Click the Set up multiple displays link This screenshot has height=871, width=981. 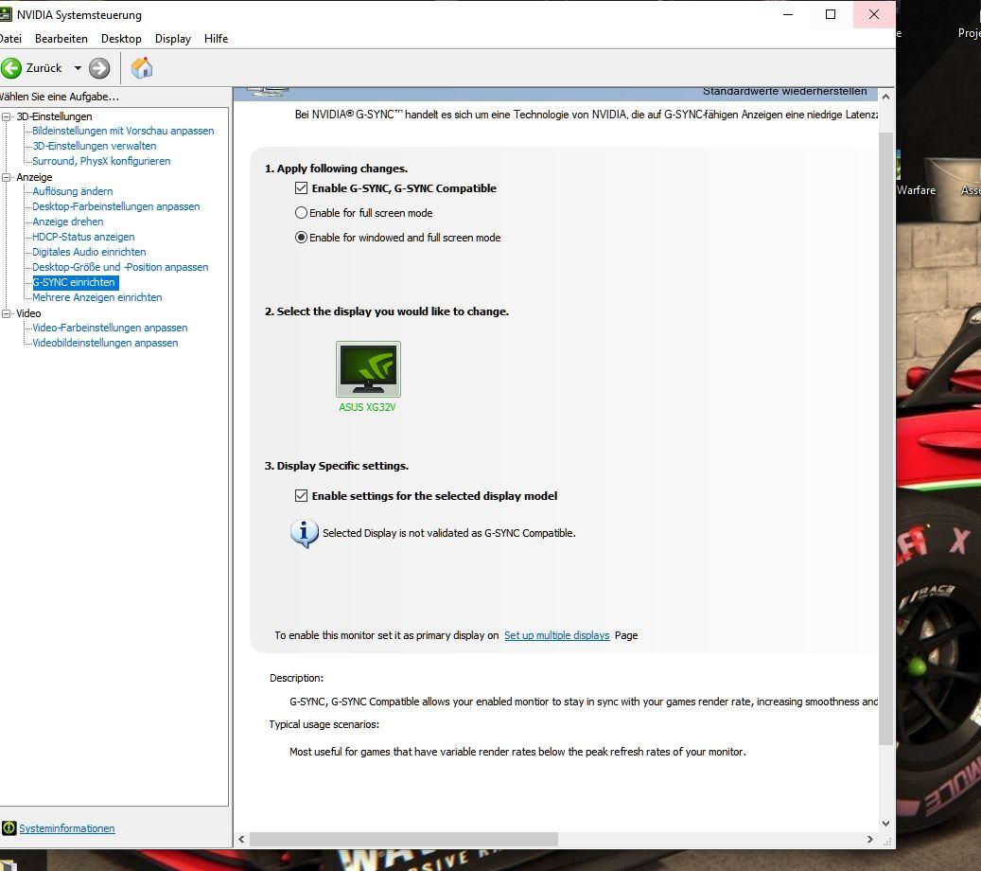[x=557, y=635]
